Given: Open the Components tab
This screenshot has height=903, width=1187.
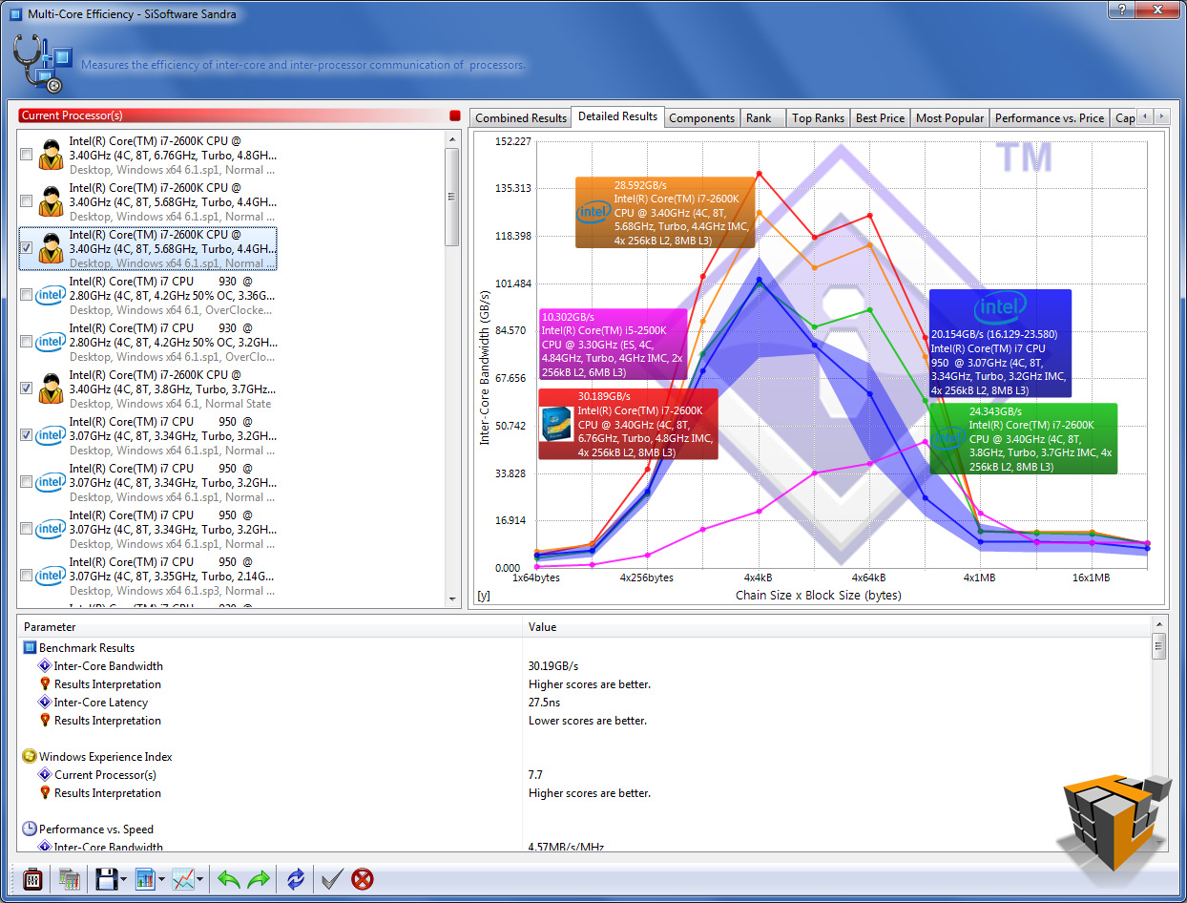Looking at the screenshot, I should click(702, 118).
